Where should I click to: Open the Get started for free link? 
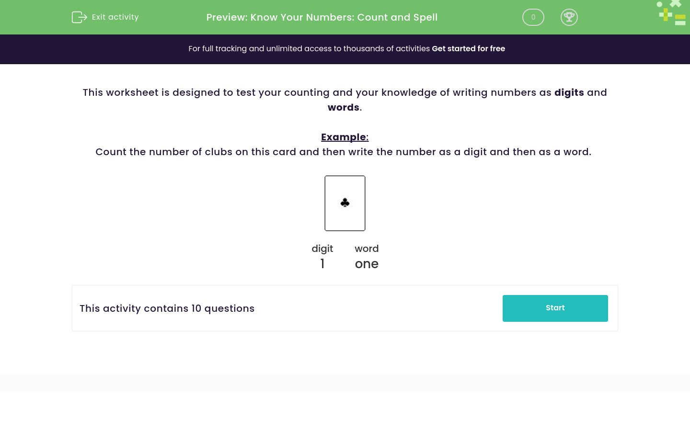click(x=468, y=48)
